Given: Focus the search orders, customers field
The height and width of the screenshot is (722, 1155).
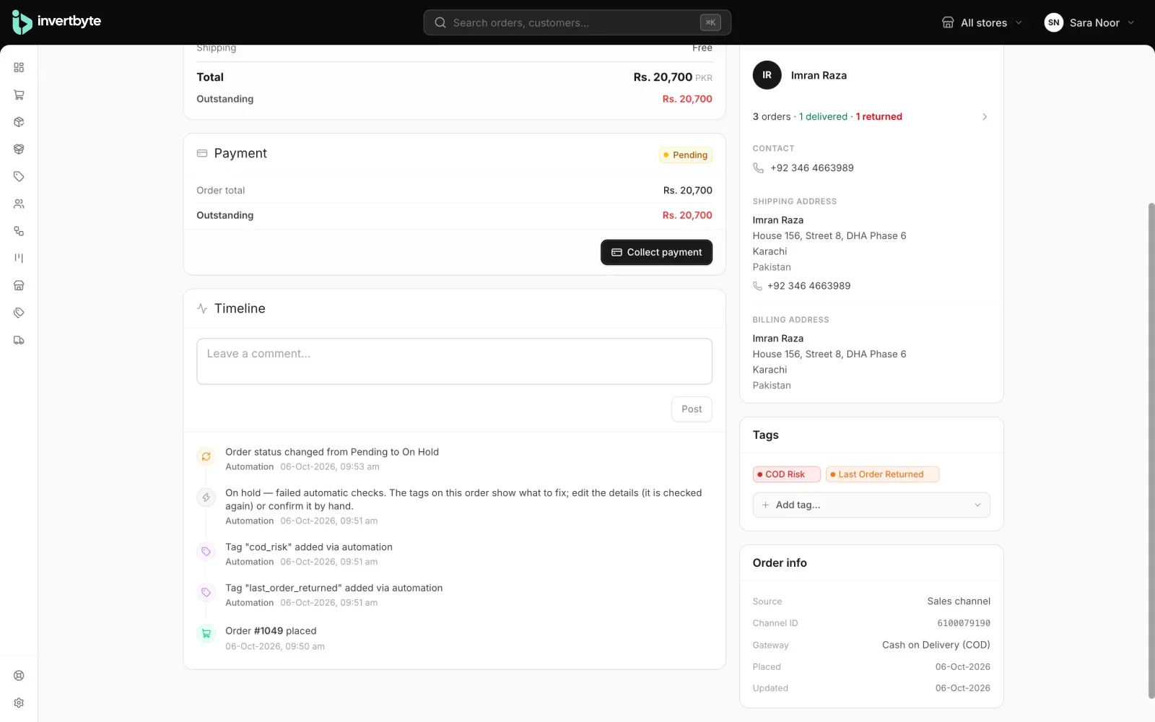Looking at the screenshot, I should [x=577, y=22].
